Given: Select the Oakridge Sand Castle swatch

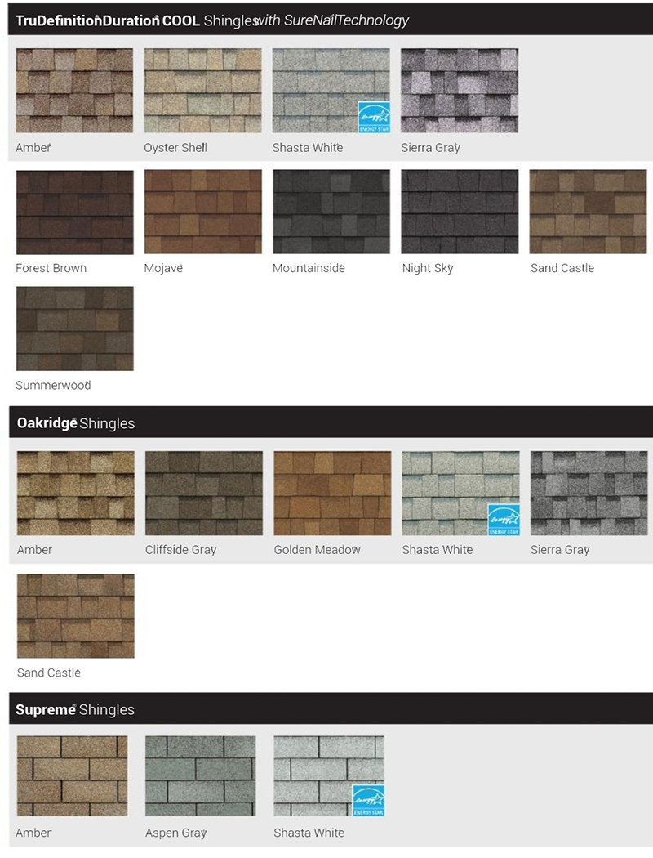Looking at the screenshot, I should point(76,616).
